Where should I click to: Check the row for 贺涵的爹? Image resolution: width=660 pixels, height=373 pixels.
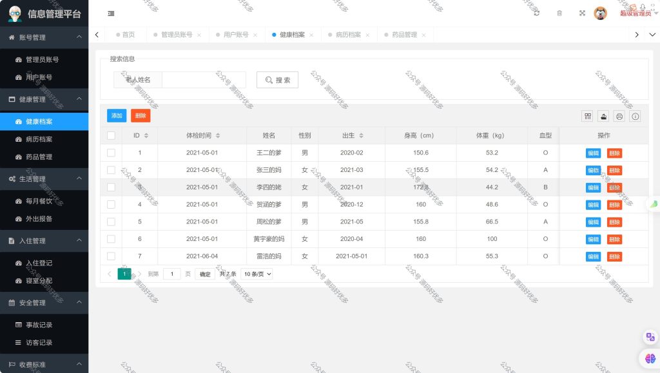pos(111,204)
